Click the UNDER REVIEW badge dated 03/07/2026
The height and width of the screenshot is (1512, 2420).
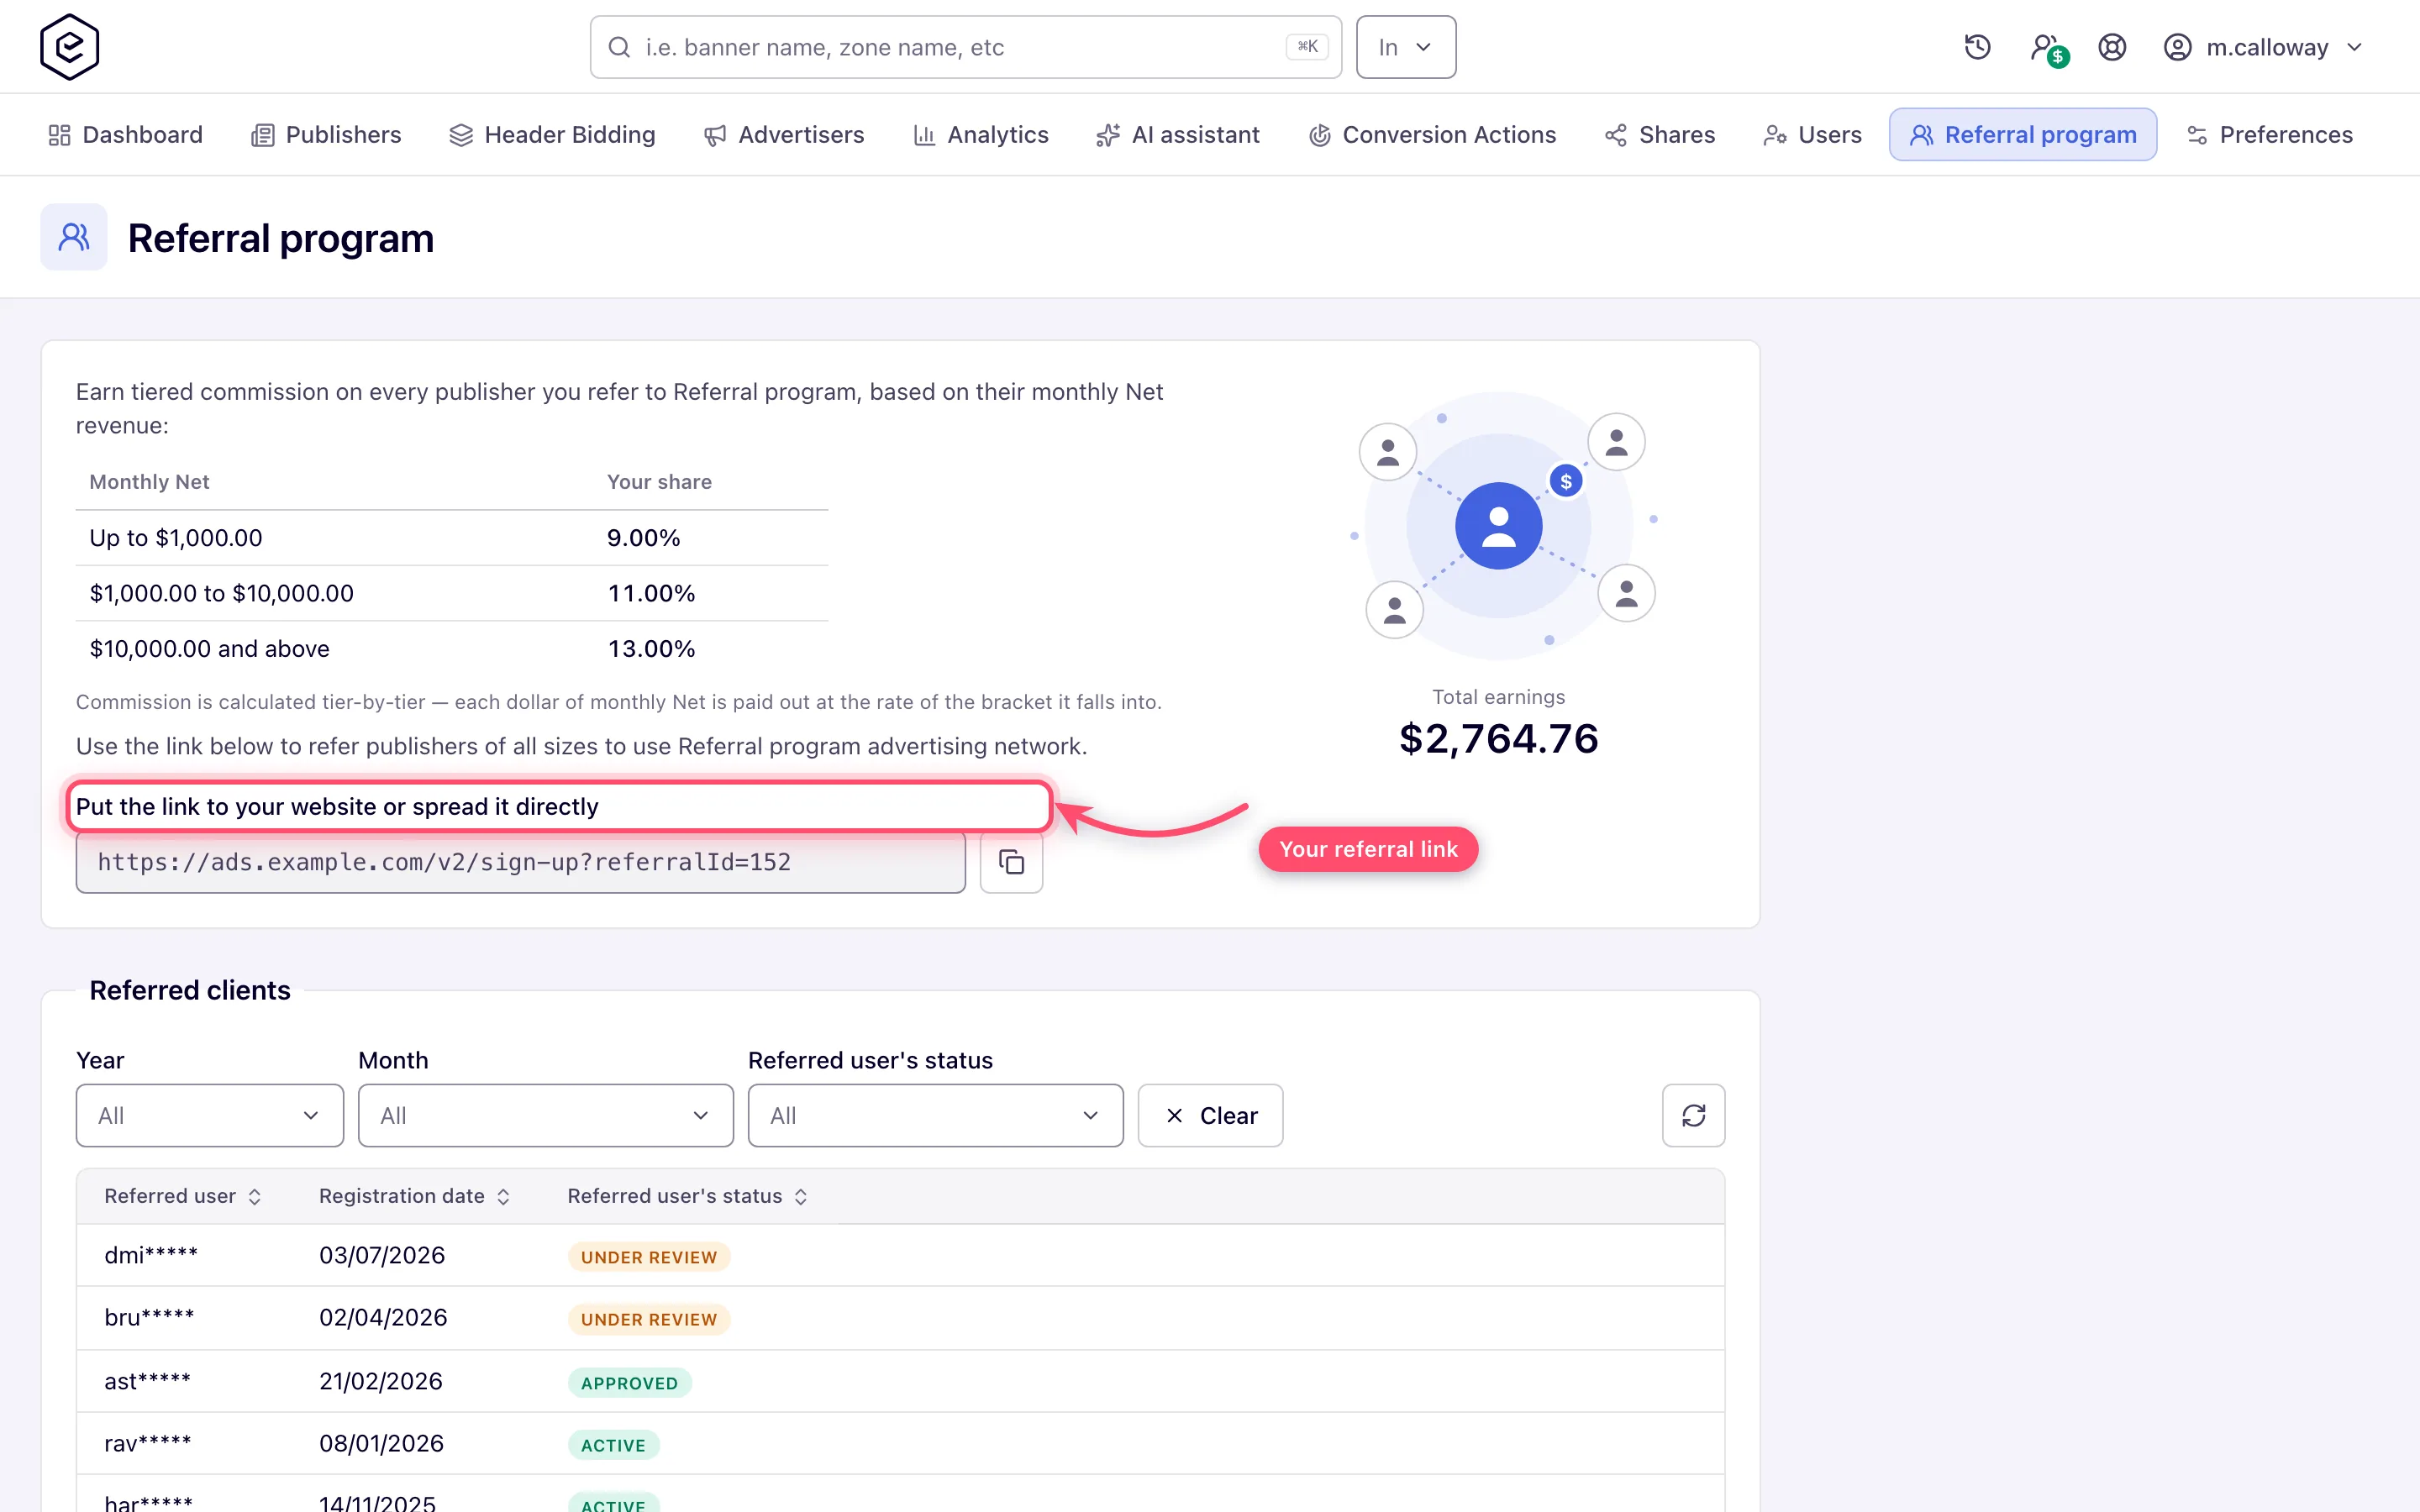(x=649, y=1257)
